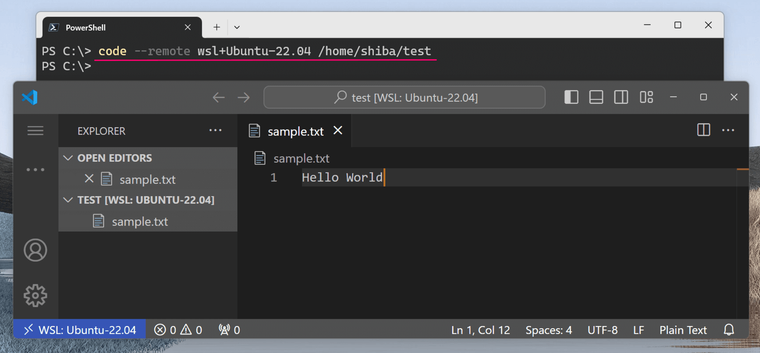760x353 pixels.
Task: Open the Manage gear icon
Action: coord(35,295)
